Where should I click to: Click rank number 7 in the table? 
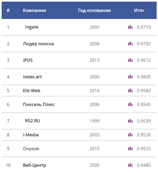pyautogui.click(x=8, y=121)
